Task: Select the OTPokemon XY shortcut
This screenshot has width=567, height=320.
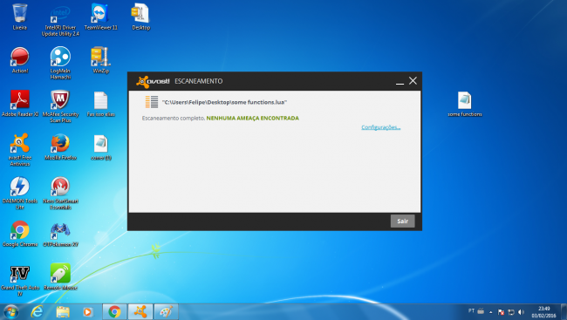Action: click(60, 235)
